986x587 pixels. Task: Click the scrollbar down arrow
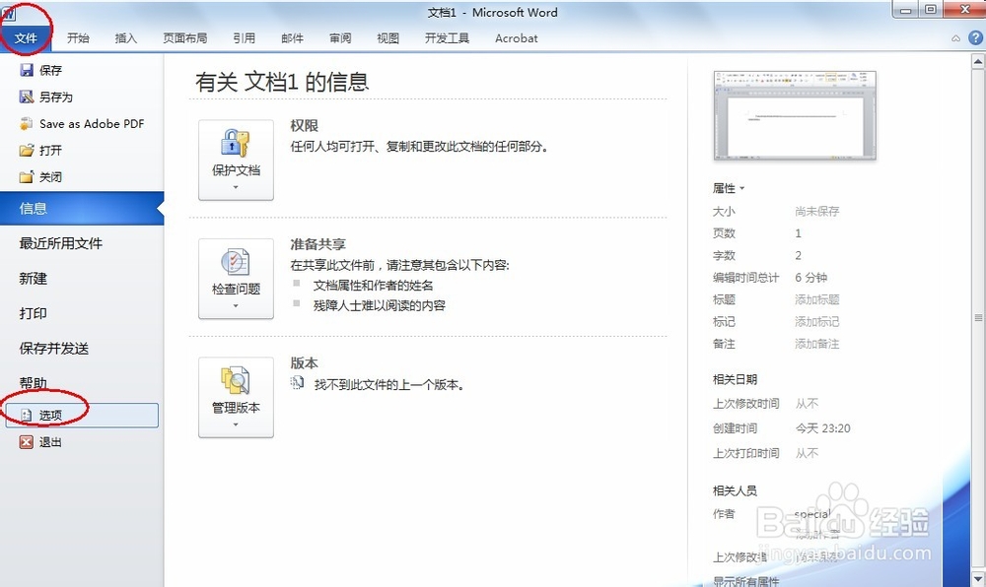pyautogui.click(x=978, y=577)
